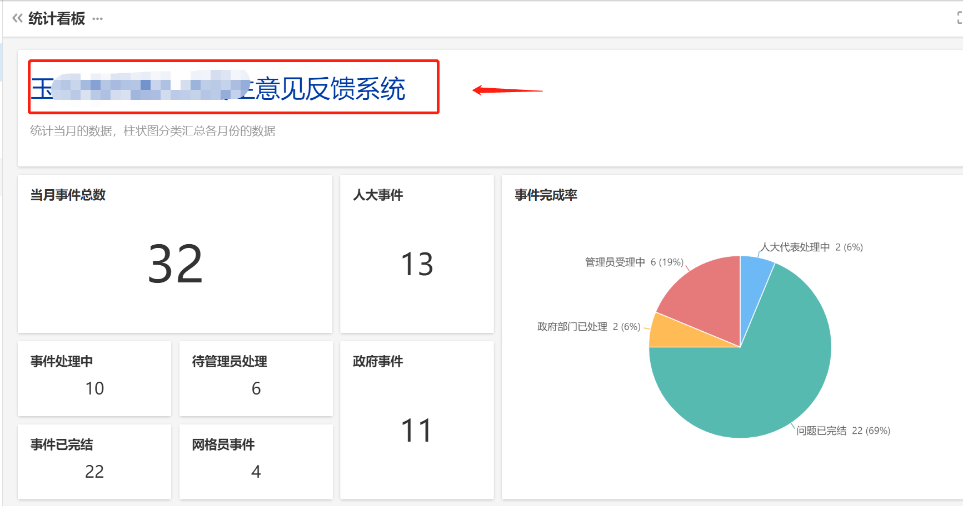Click the 事件处理中 value 10
The image size is (963, 506).
click(x=94, y=388)
